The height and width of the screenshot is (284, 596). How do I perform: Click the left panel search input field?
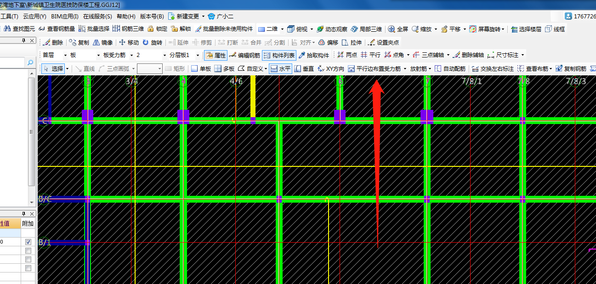(x=13, y=62)
